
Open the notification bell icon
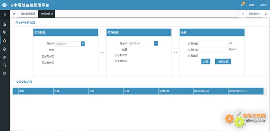[242, 5]
